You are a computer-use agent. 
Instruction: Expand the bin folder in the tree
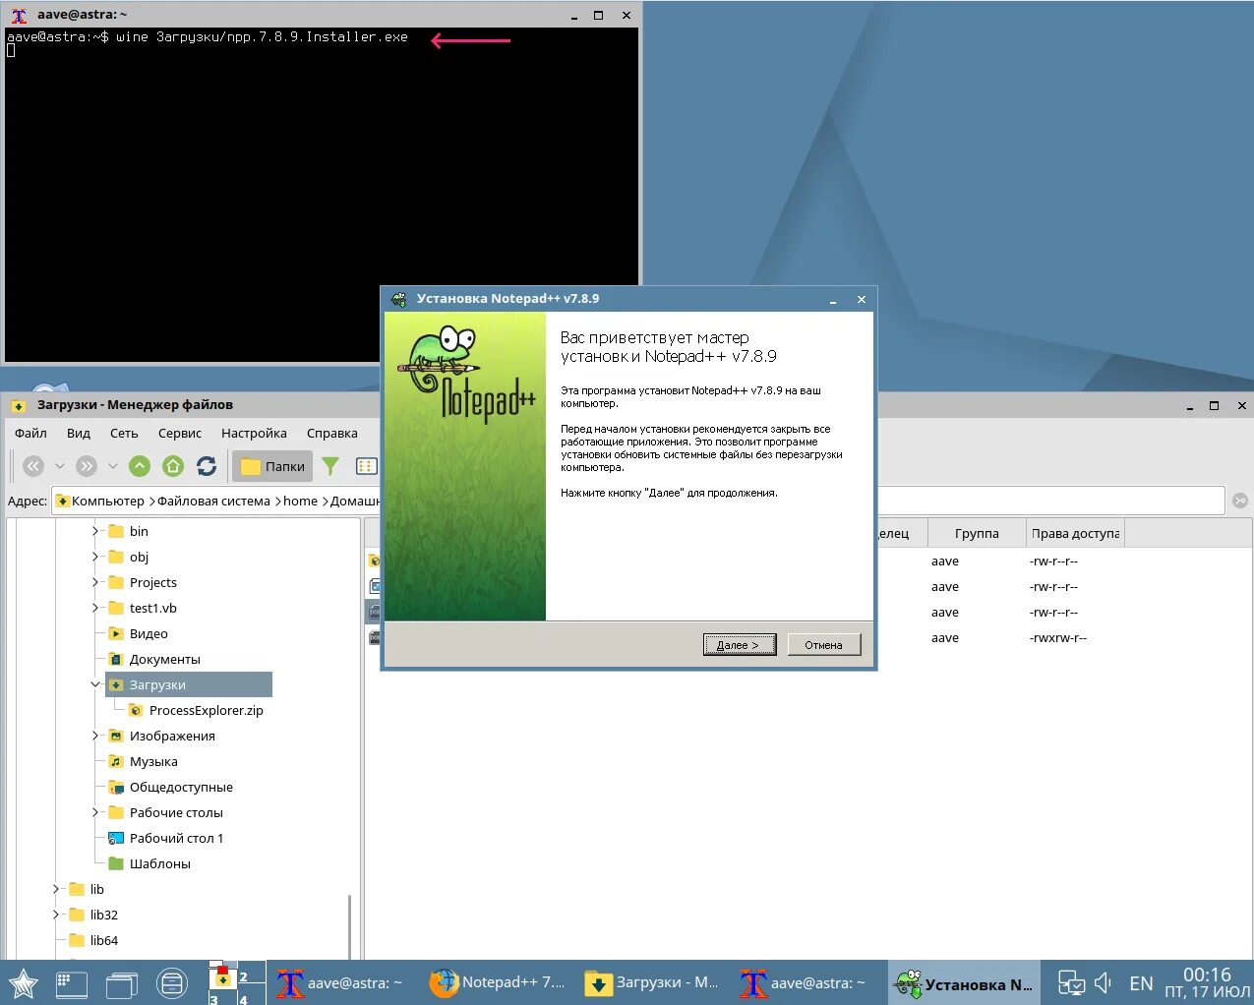click(96, 531)
